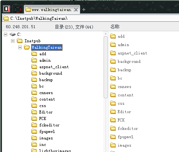Select fckeditor label in the tree
The image size is (179, 152).
pyautogui.click(x=49, y=125)
